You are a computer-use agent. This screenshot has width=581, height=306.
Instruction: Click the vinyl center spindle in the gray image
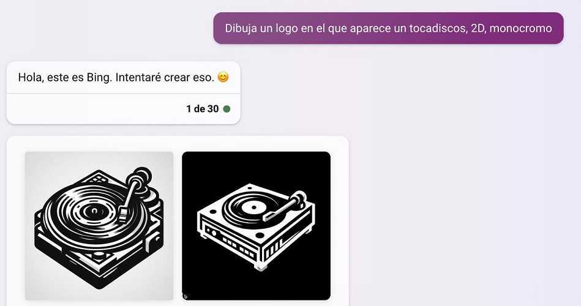pos(94,212)
